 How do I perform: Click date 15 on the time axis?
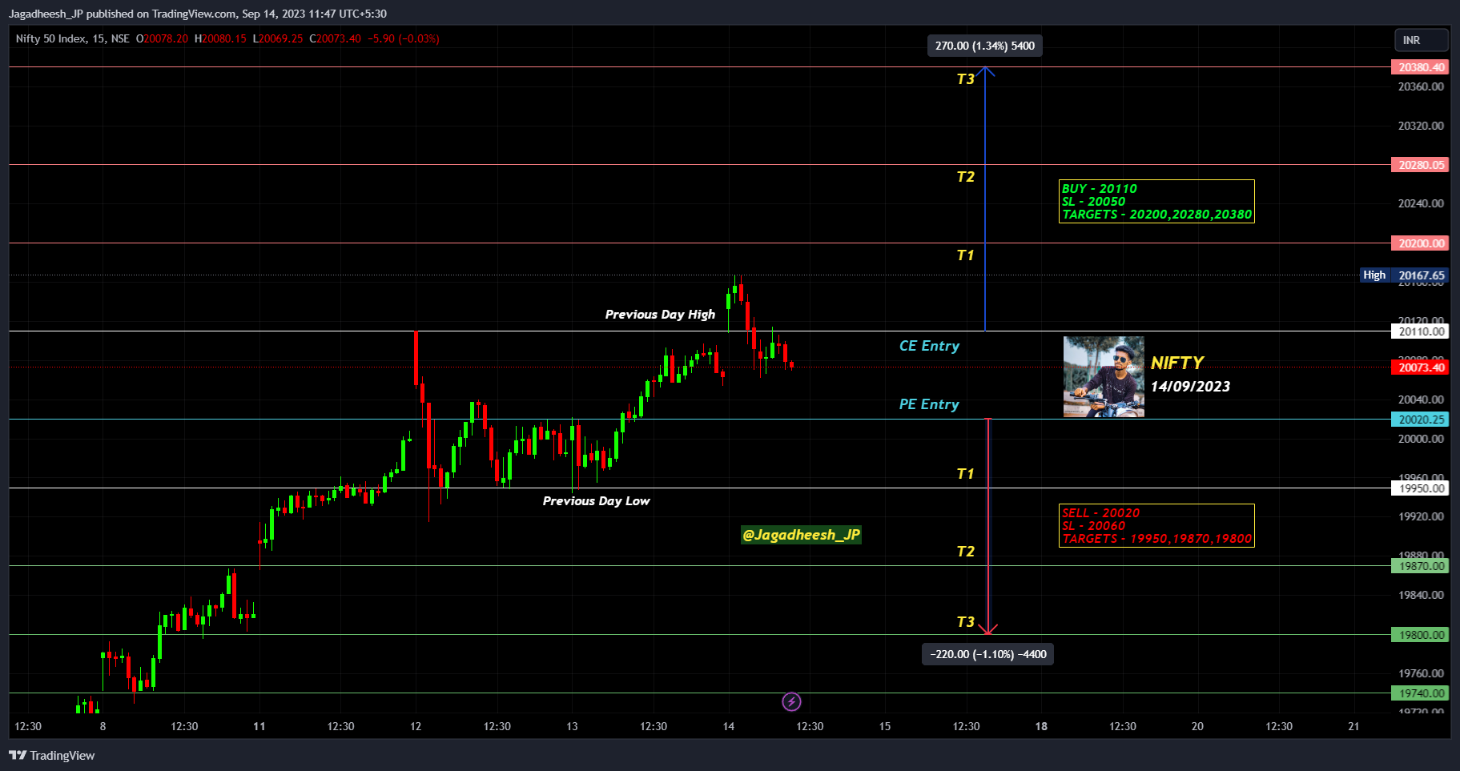pos(885,726)
